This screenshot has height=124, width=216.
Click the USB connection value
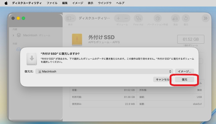[199, 97]
